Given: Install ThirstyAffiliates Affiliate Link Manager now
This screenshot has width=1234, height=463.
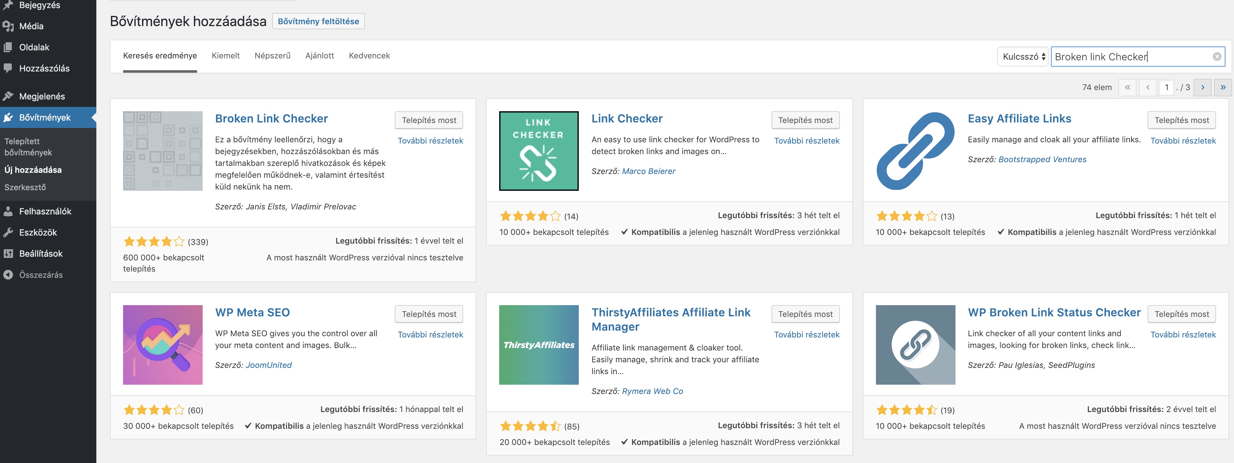Looking at the screenshot, I should click(805, 314).
